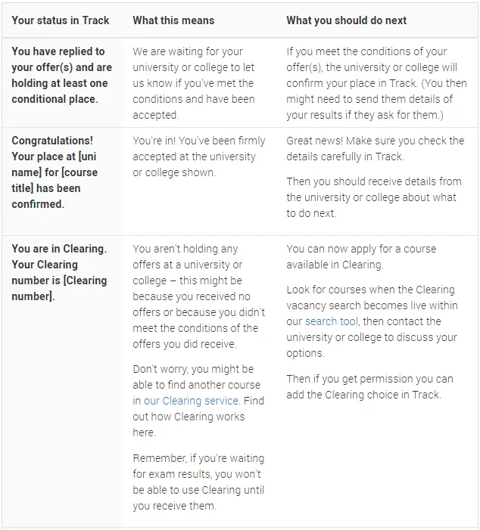Click the 'If you meet the conditions' paragraph

tap(376, 83)
